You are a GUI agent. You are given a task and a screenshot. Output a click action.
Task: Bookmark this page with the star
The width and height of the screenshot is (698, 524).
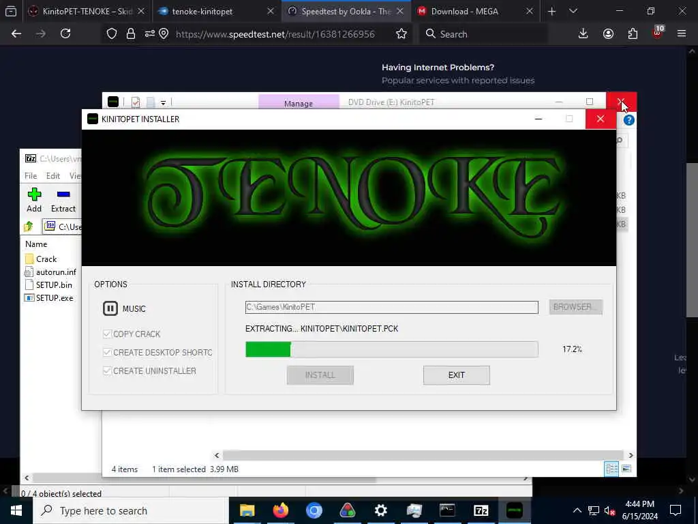pyautogui.click(x=401, y=34)
